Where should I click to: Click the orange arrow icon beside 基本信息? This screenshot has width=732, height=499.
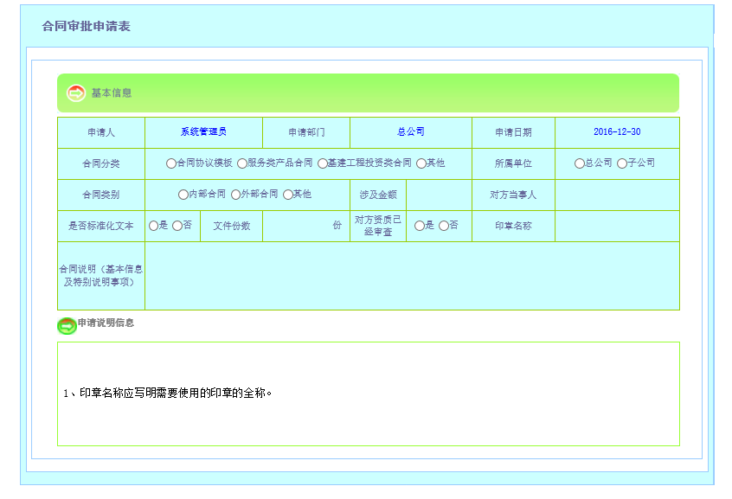point(76,93)
